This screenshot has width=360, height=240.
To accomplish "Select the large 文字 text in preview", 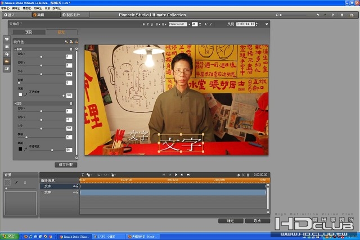I will (181, 144).
